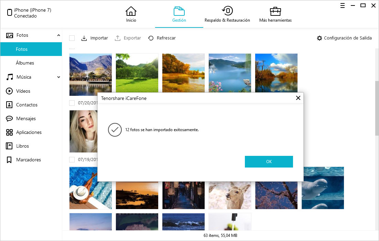379x241 pixels.
Task: Select the blue lake with flowers photo
Action: click(230, 73)
